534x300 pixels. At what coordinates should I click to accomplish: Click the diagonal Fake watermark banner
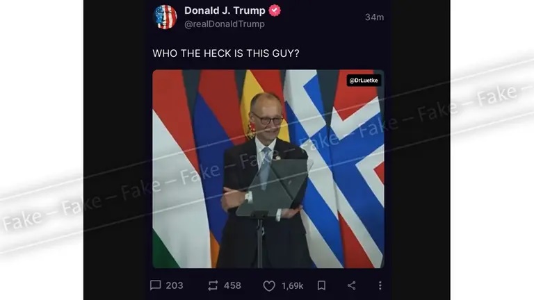pos(267,149)
